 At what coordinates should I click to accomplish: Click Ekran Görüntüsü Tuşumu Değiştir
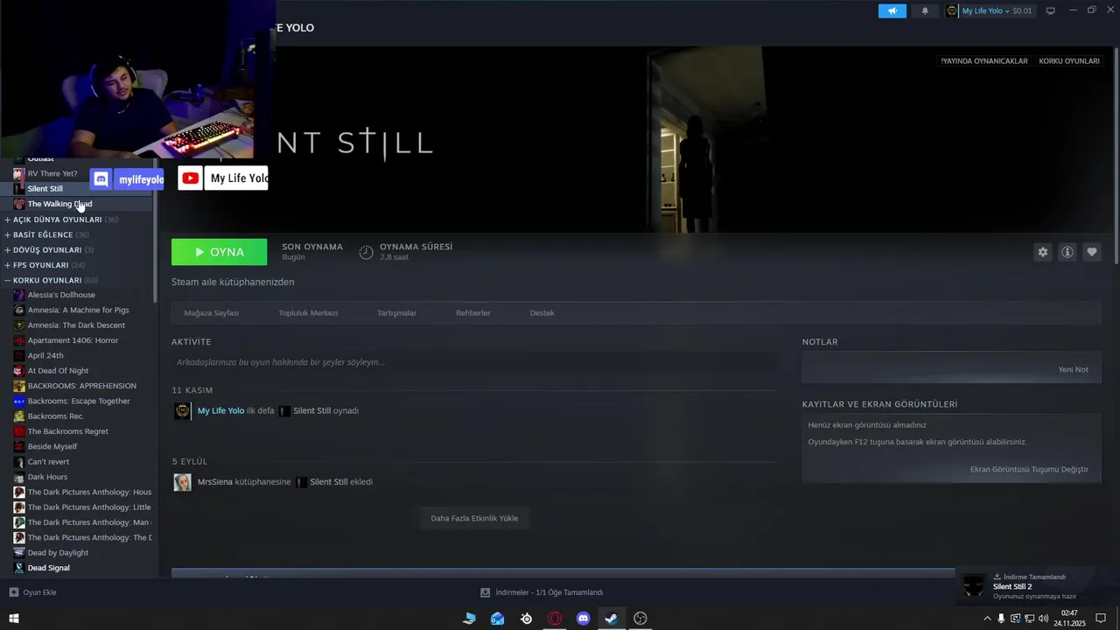click(x=1029, y=469)
